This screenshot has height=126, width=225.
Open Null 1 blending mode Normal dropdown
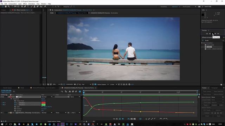pyautogui.click(x=47, y=97)
